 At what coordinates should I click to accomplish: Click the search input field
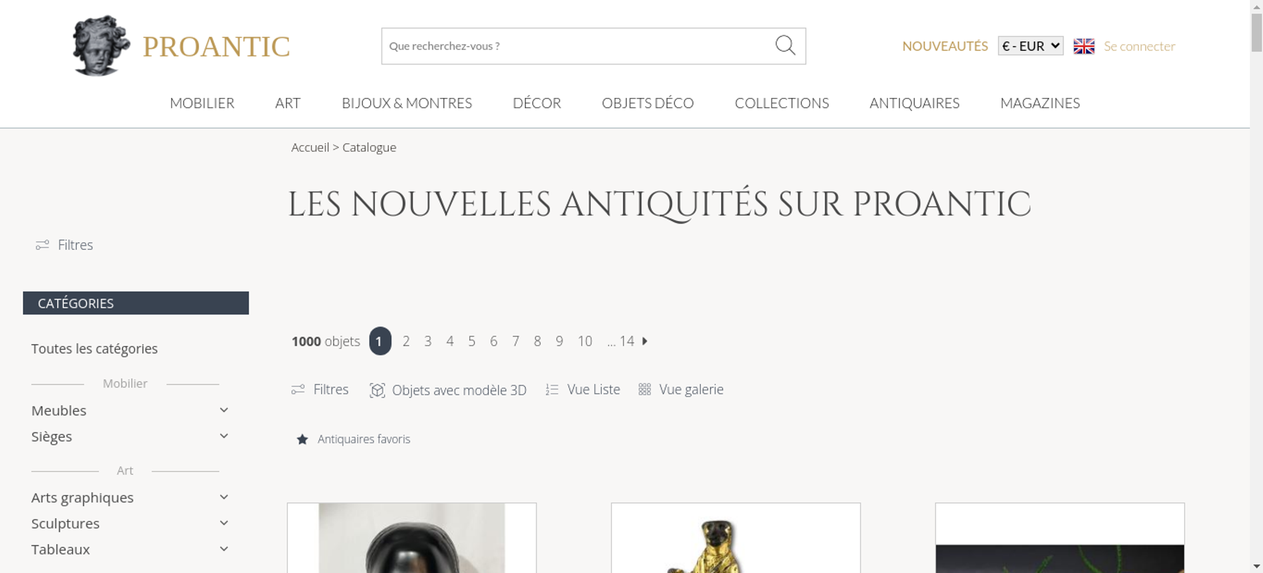pos(578,46)
